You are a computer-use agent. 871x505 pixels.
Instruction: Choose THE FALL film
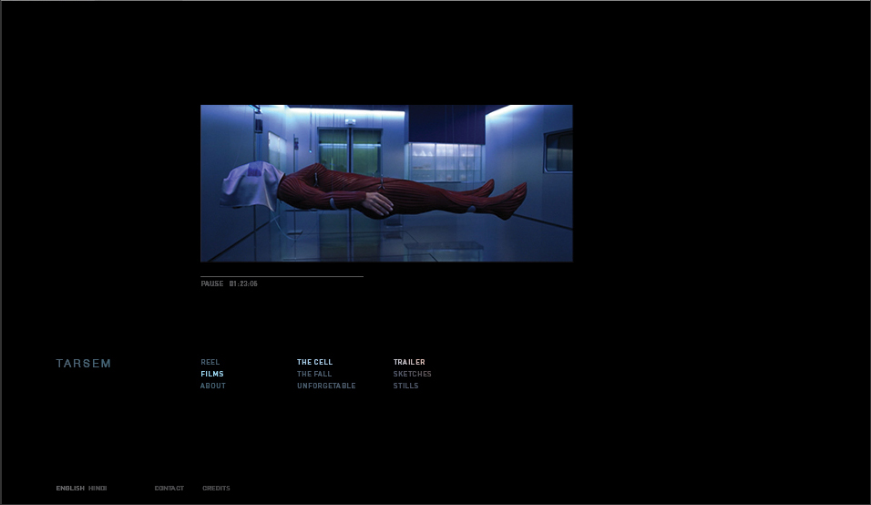tap(314, 374)
